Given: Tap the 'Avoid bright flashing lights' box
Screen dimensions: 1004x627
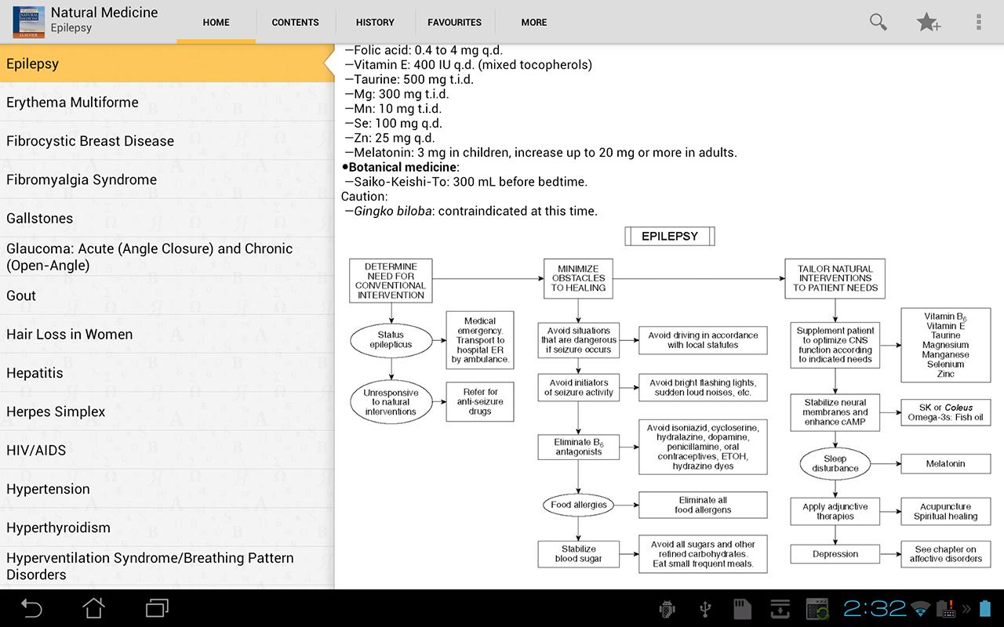Looking at the screenshot, I should (x=703, y=388).
